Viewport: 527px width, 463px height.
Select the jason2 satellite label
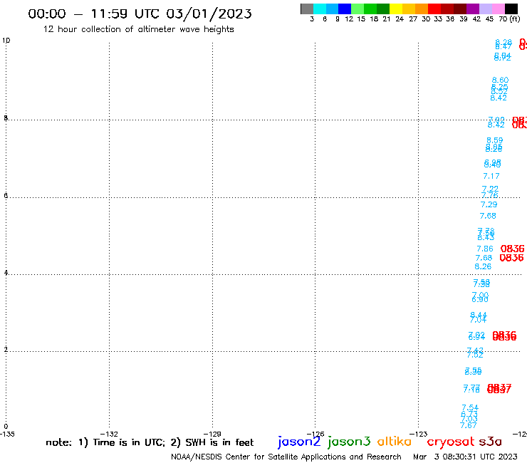click(x=299, y=442)
